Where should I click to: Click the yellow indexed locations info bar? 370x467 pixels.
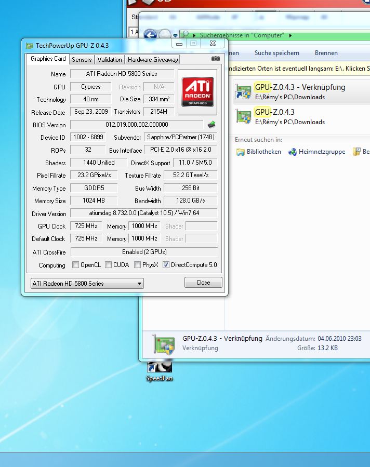tap(299, 69)
